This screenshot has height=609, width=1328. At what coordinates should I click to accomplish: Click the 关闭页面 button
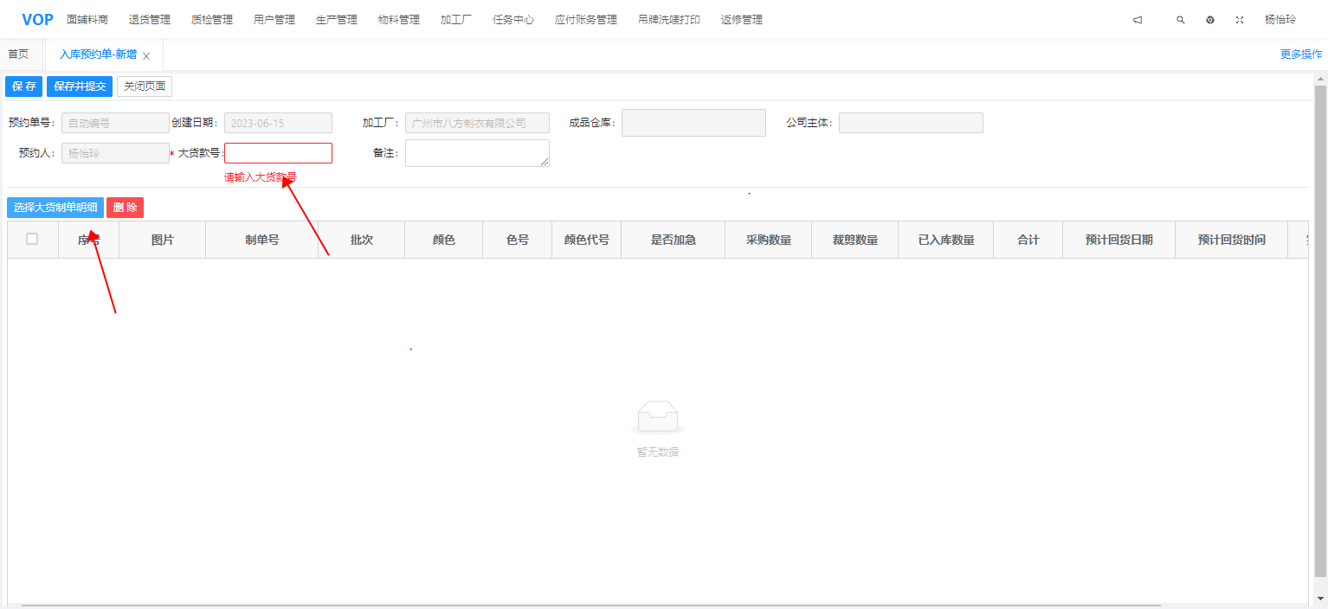(x=145, y=87)
